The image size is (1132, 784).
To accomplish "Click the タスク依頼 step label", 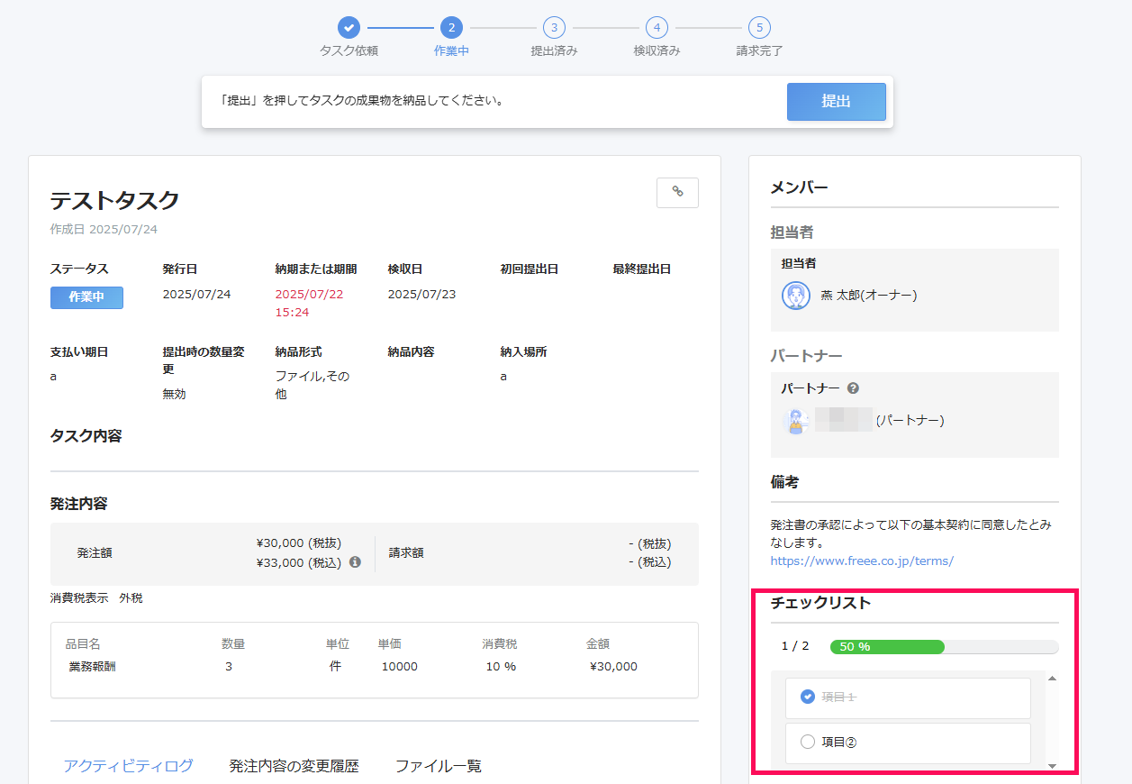I will pyautogui.click(x=349, y=50).
